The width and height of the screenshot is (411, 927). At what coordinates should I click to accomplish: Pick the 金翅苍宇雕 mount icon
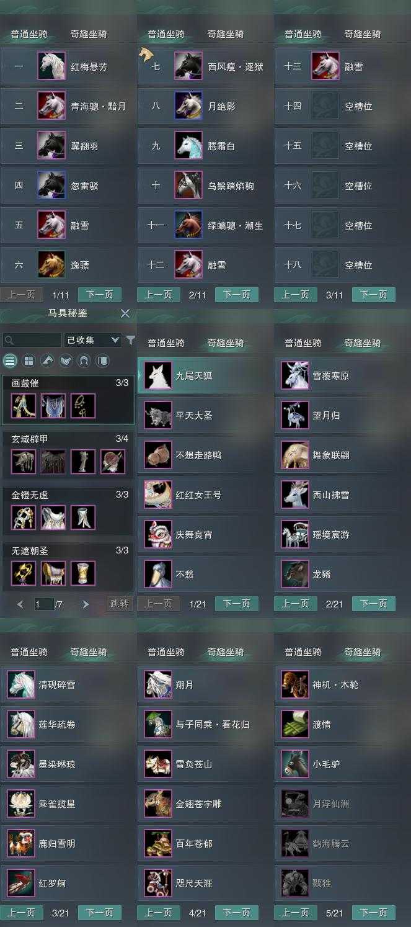click(x=158, y=804)
